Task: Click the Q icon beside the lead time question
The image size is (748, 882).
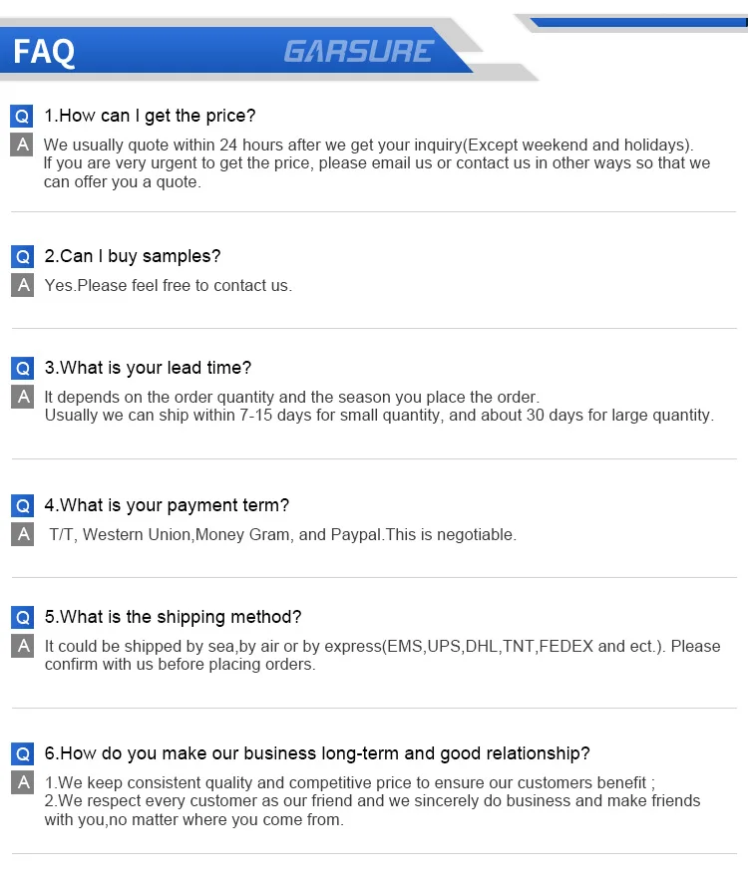Action: tap(23, 368)
